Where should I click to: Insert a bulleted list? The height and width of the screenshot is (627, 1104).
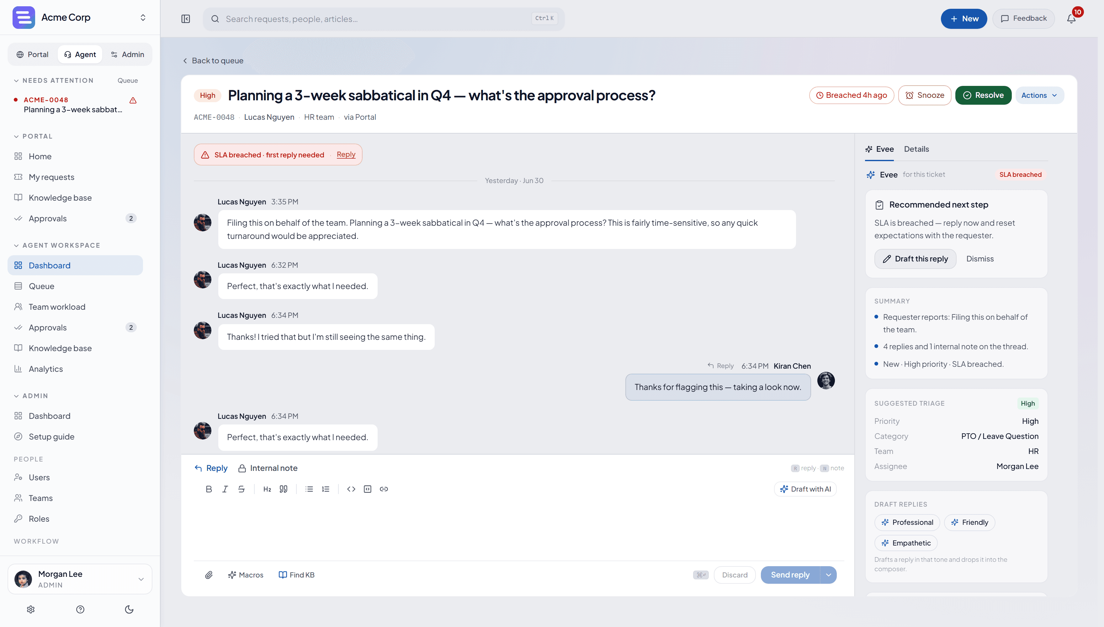click(309, 489)
